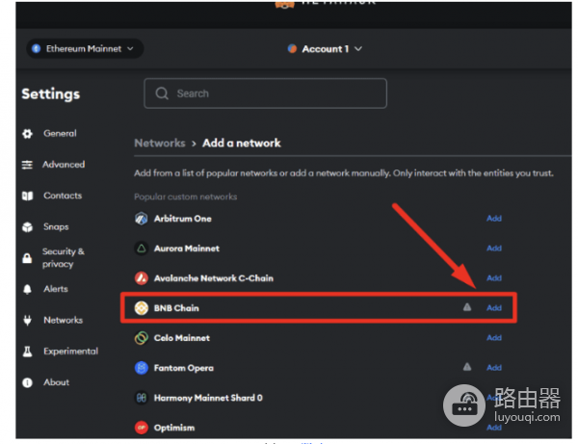This screenshot has width=578, height=444.
Task: Expand the Account 1 selector
Action: pos(325,48)
